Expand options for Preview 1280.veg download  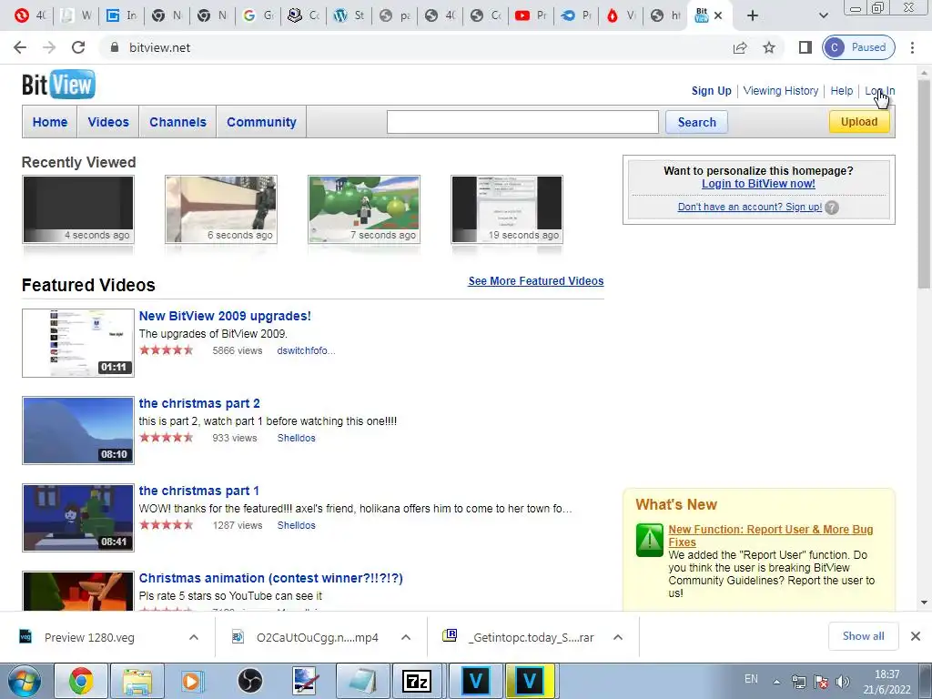(194, 637)
